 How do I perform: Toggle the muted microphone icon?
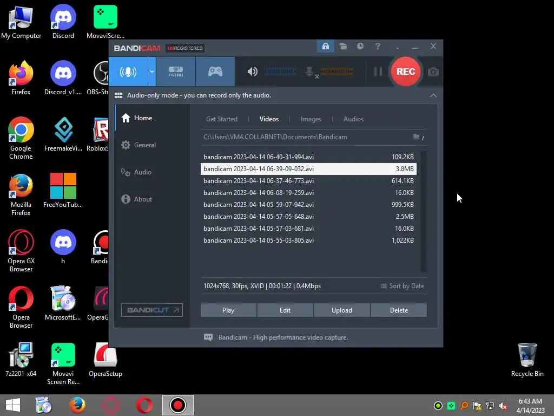(x=311, y=72)
